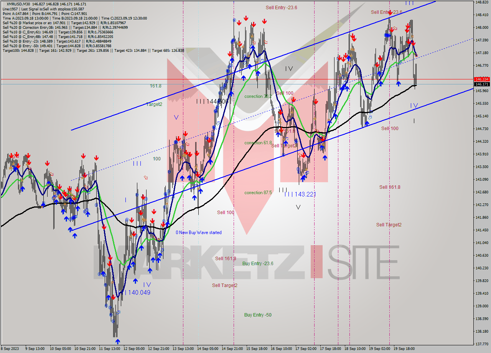This screenshot has width=491, height=353.
Task: Click the 139.820 price axis value
Action: click(x=482, y=281)
